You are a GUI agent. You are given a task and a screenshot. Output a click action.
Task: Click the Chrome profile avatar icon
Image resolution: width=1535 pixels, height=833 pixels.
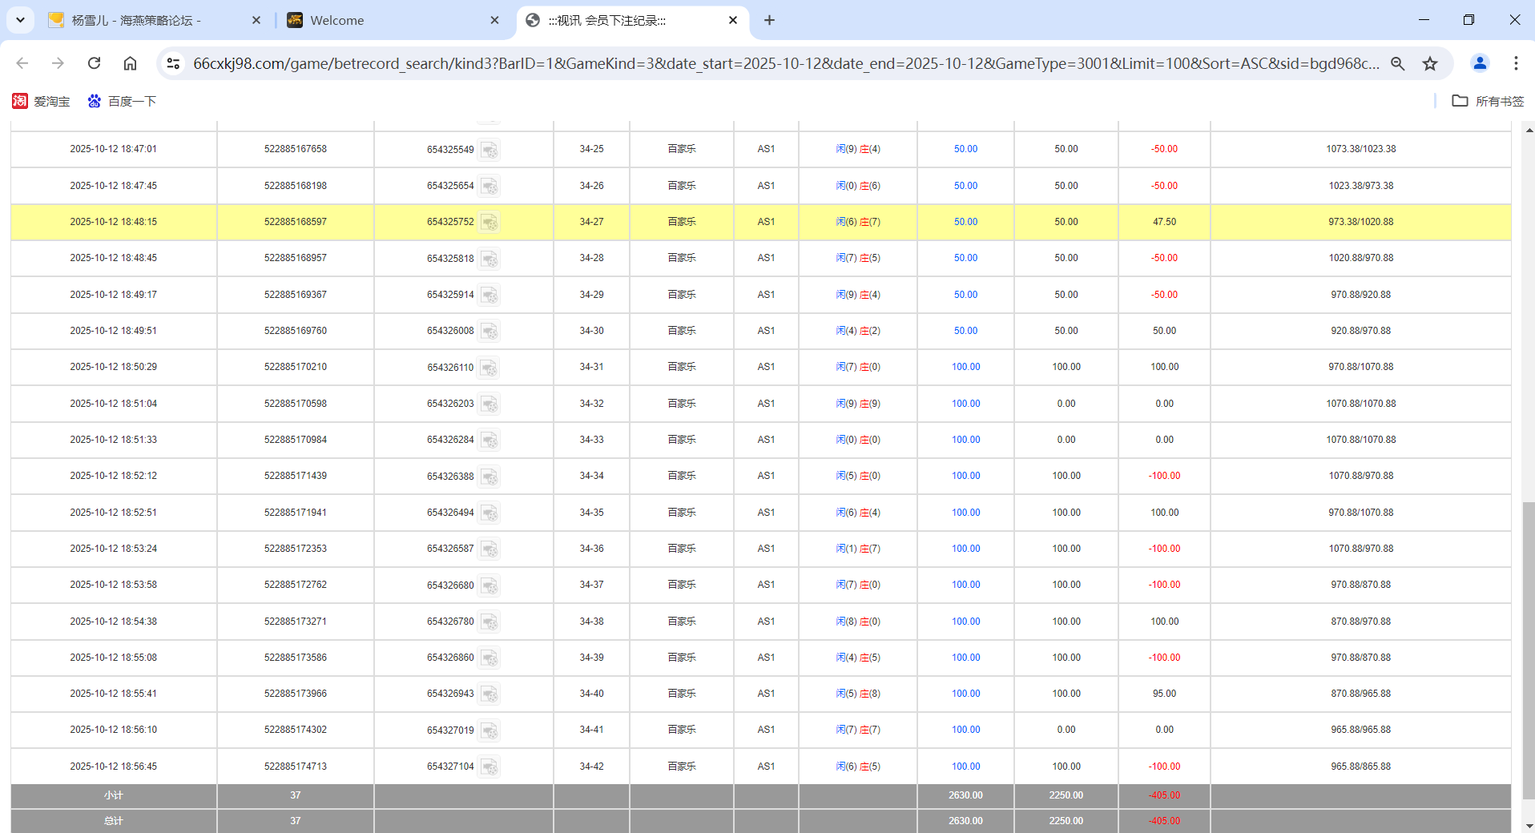pyautogui.click(x=1479, y=63)
